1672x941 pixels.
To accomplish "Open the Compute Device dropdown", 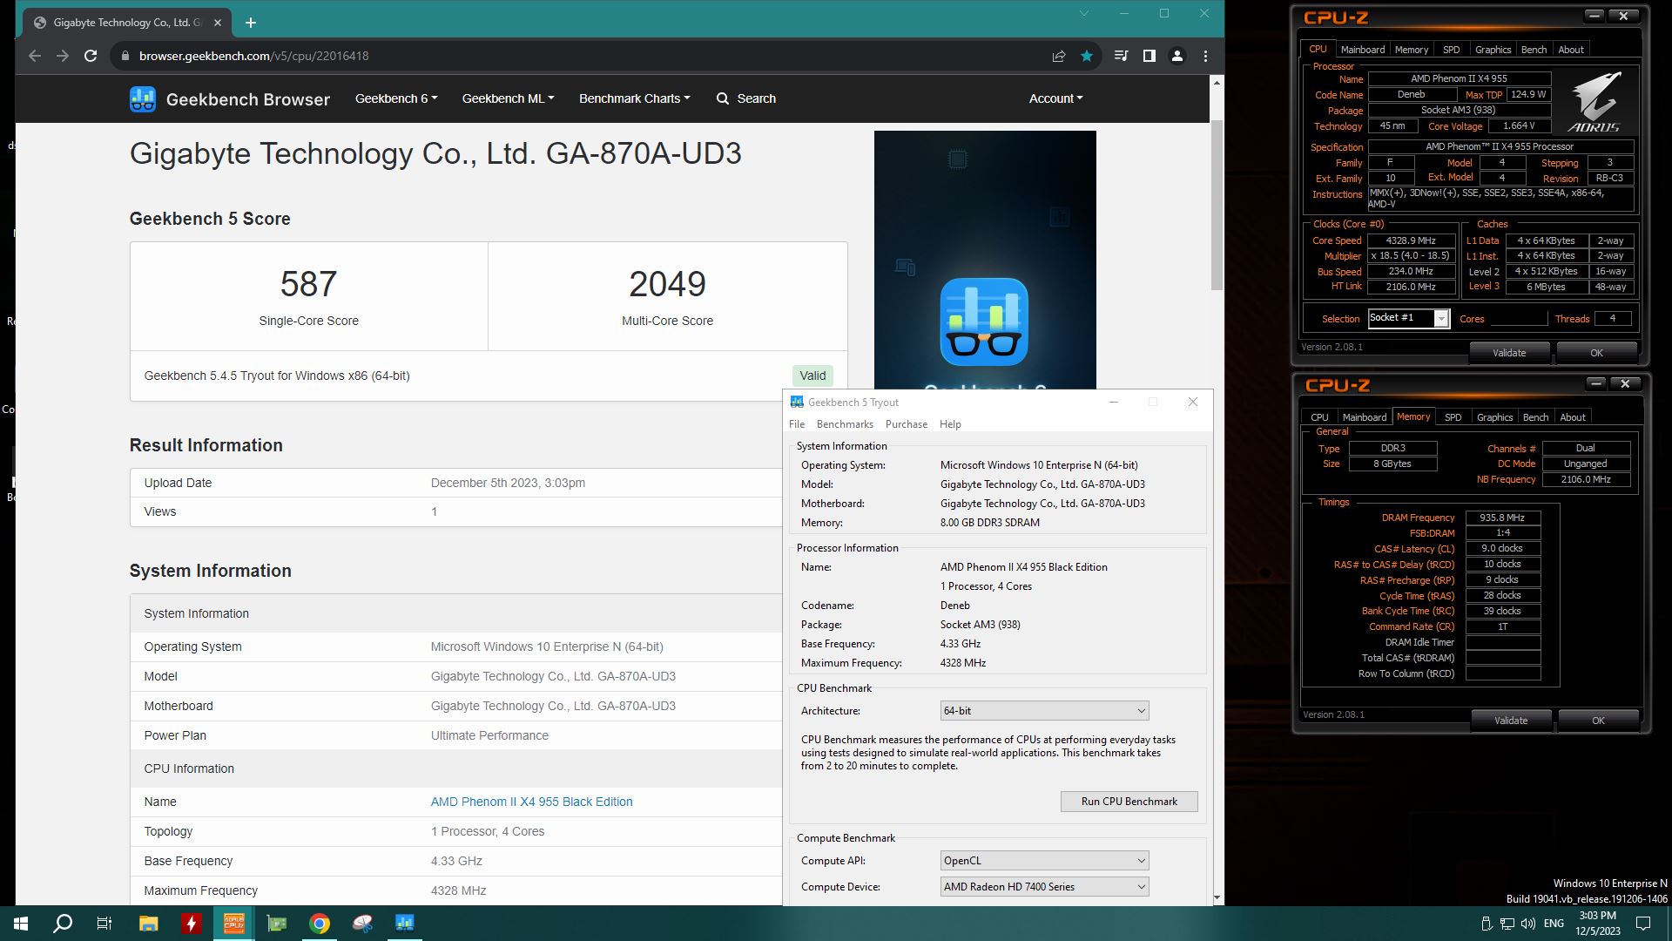I will click(x=1044, y=887).
